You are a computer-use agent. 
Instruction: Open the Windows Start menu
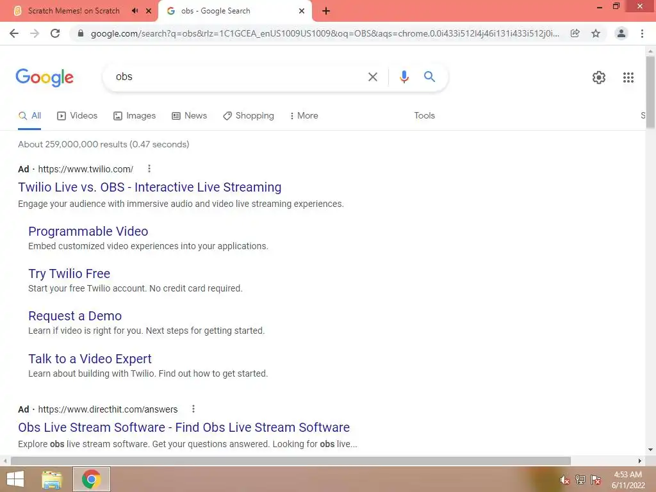click(x=15, y=479)
